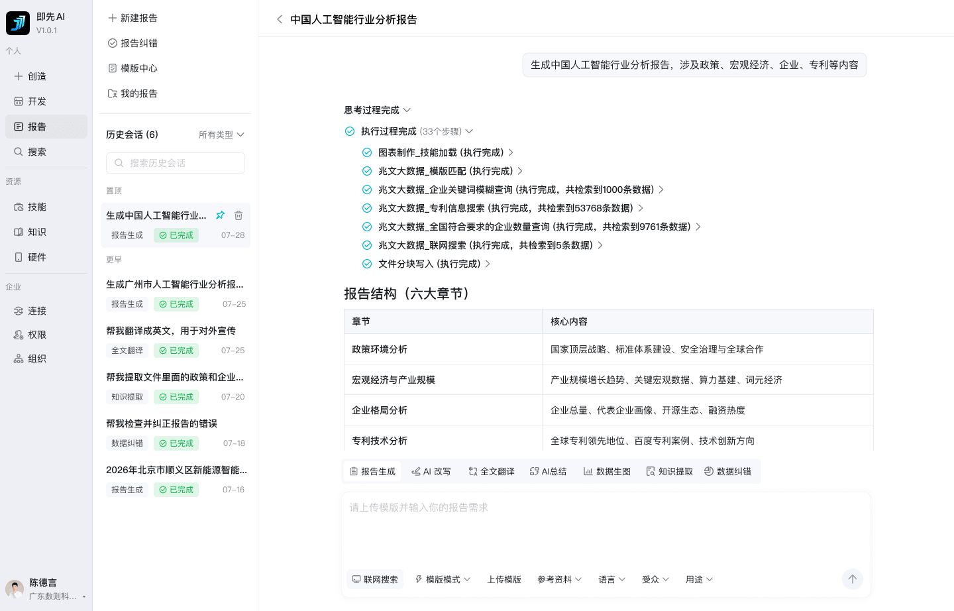Open account switcher arrow near 广东数则科

pos(84,596)
